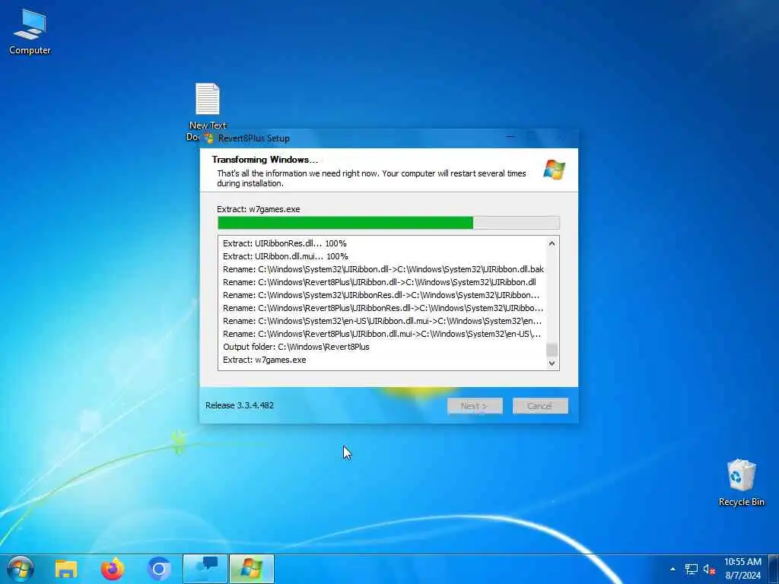
Task: Open File Explorer from the taskbar
Action: [x=66, y=569]
